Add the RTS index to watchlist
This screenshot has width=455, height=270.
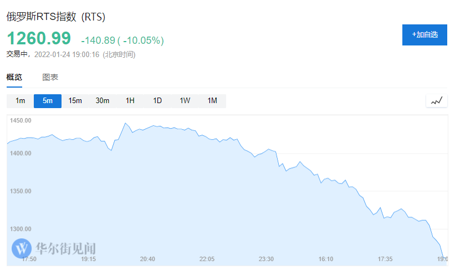[425, 34]
